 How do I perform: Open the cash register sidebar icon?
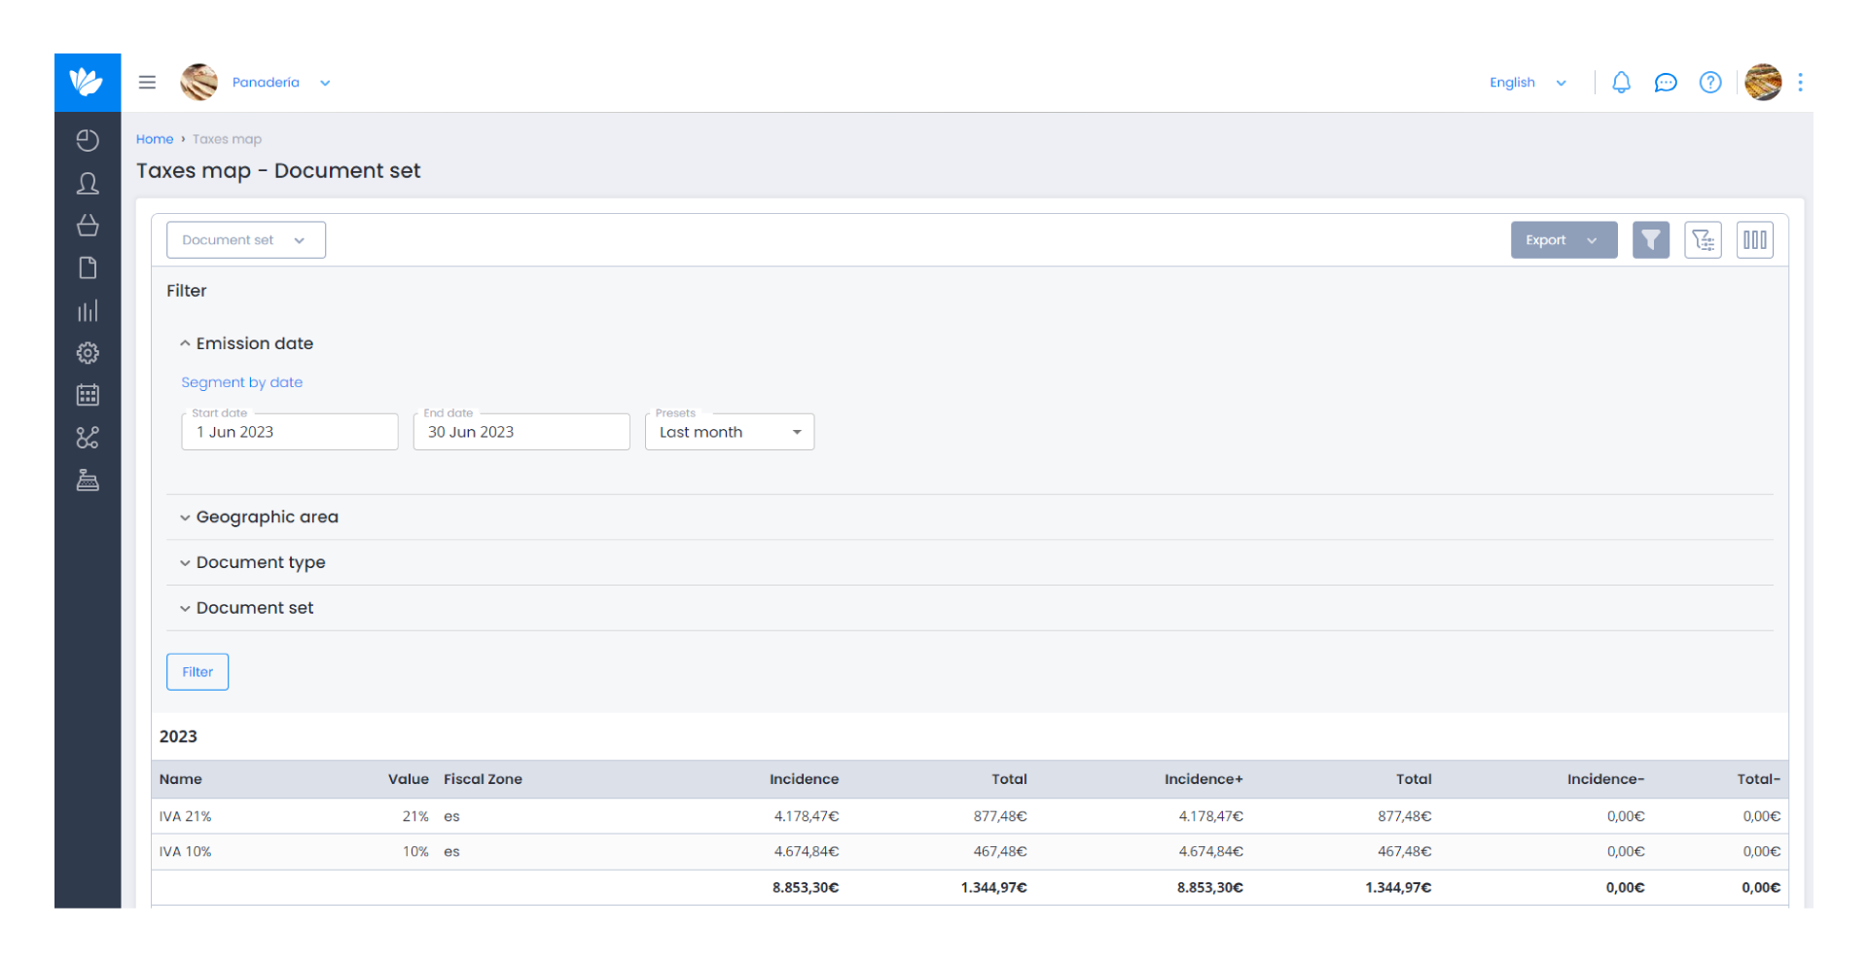pyautogui.click(x=88, y=481)
